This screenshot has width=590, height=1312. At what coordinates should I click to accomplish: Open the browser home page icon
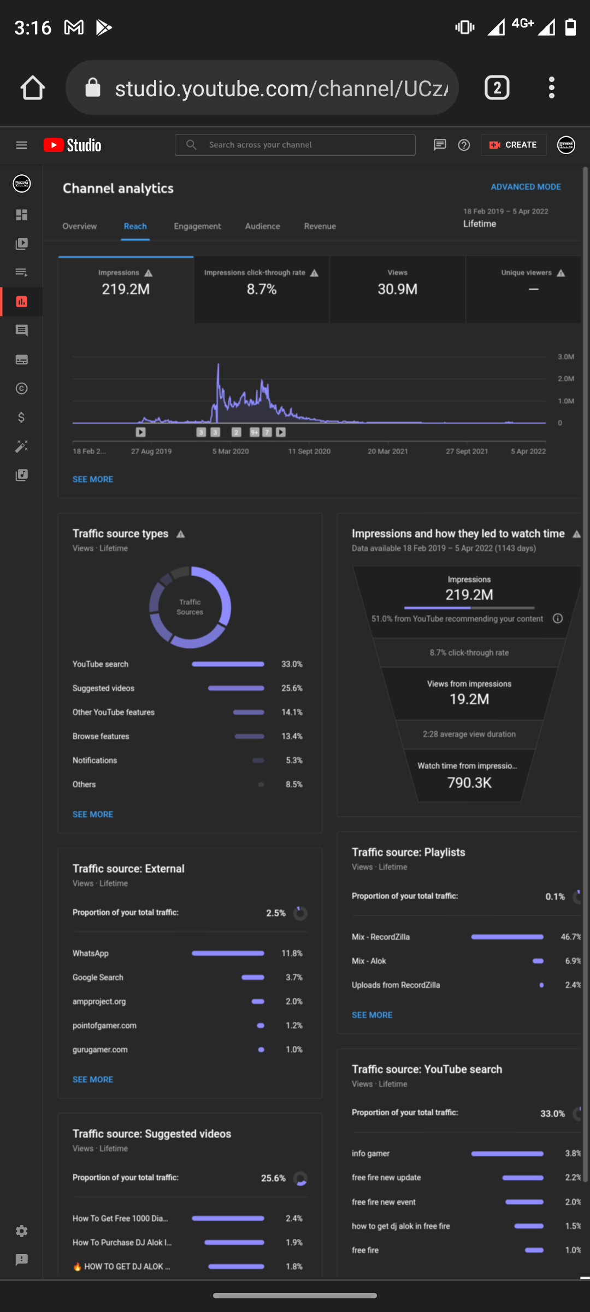(x=32, y=87)
